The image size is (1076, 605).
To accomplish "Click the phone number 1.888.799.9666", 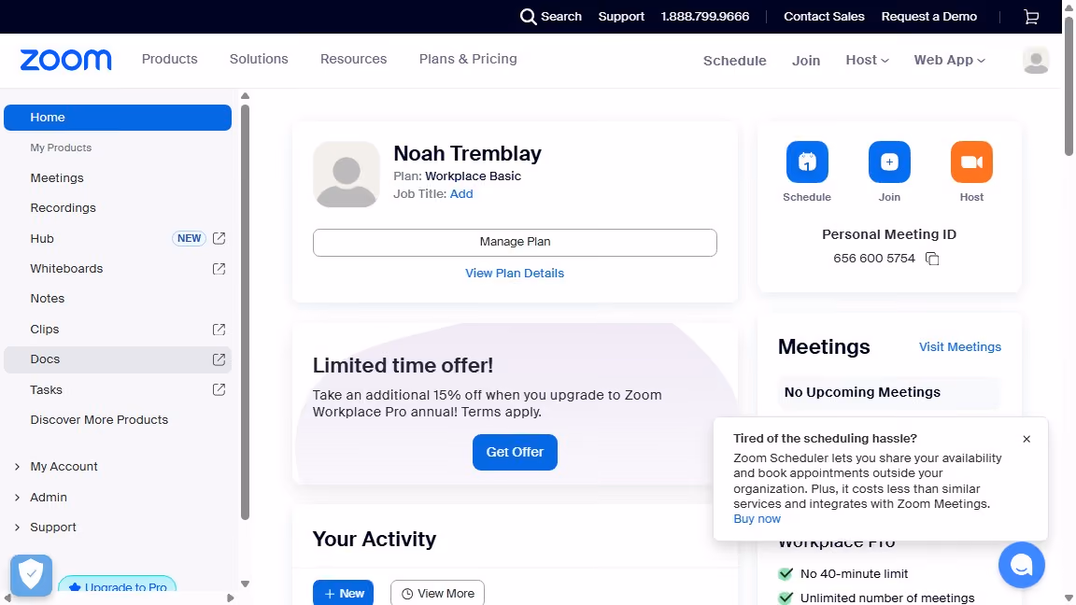I will (705, 17).
